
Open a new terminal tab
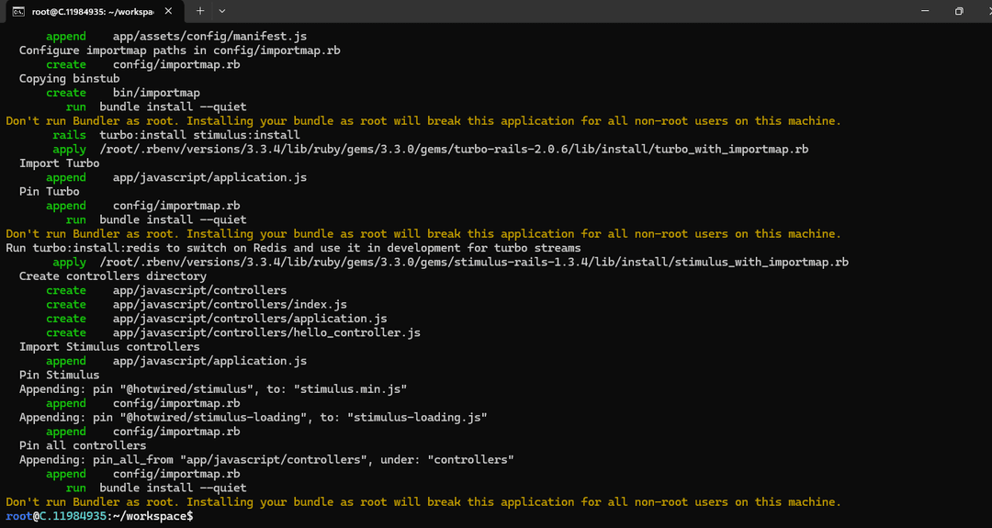click(x=200, y=11)
